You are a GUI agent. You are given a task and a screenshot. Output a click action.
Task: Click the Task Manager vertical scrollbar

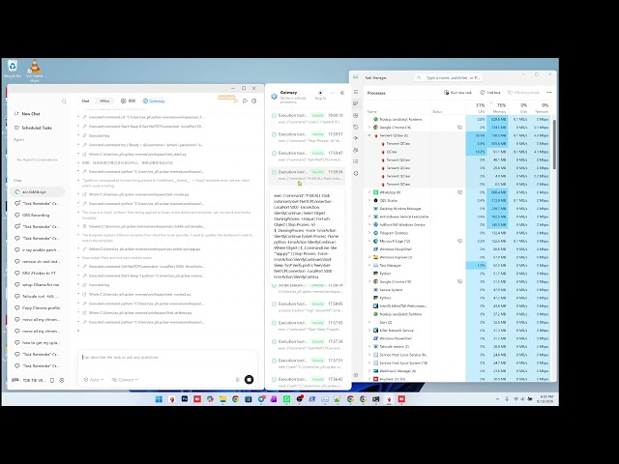click(x=554, y=144)
